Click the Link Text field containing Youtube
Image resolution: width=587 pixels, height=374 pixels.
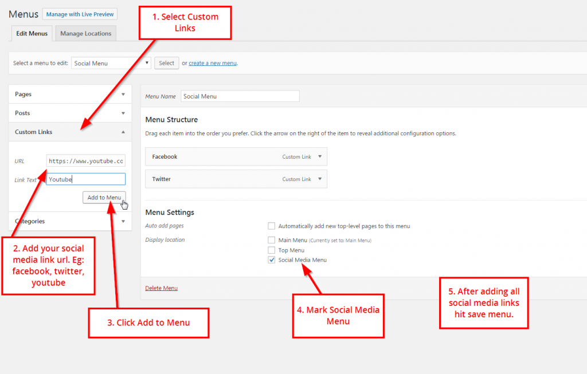point(85,179)
